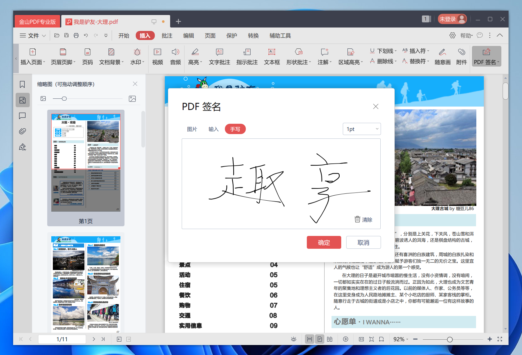Open the attachments paperclip sidebar panel
522x355 pixels.
coord(23,131)
